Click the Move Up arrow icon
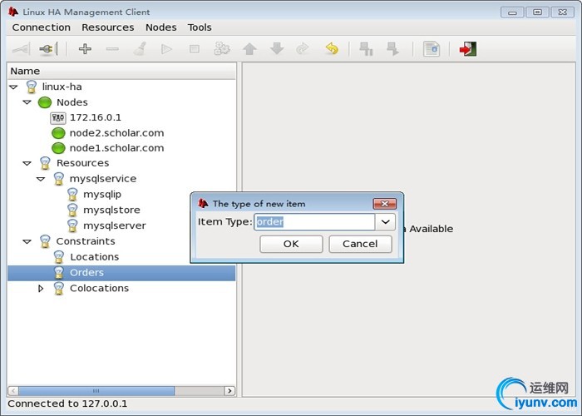This screenshot has height=416, width=582. click(249, 49)
